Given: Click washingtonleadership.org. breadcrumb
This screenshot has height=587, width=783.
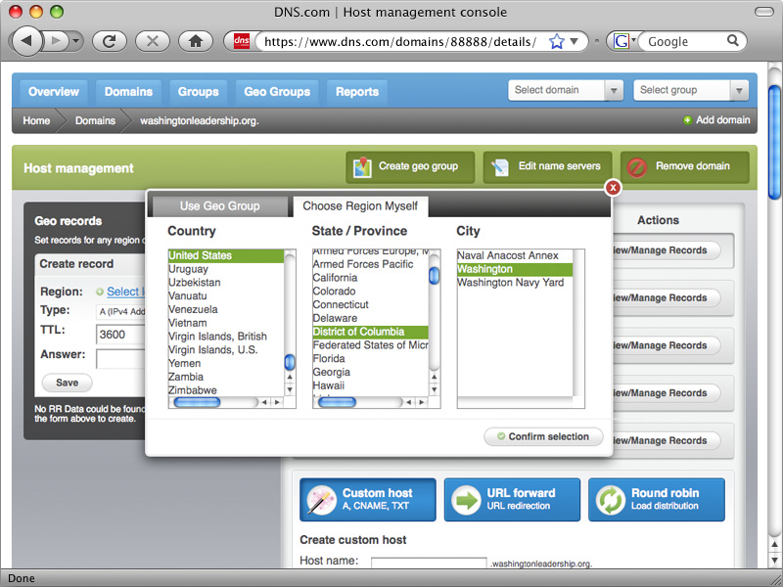Looking at the screenshot, I should pyautogui.click(x=200, y=120).
